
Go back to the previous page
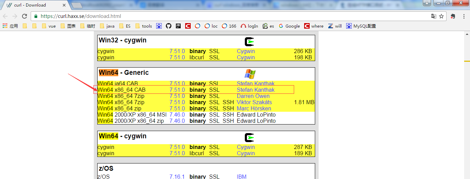tap(5, 16)
